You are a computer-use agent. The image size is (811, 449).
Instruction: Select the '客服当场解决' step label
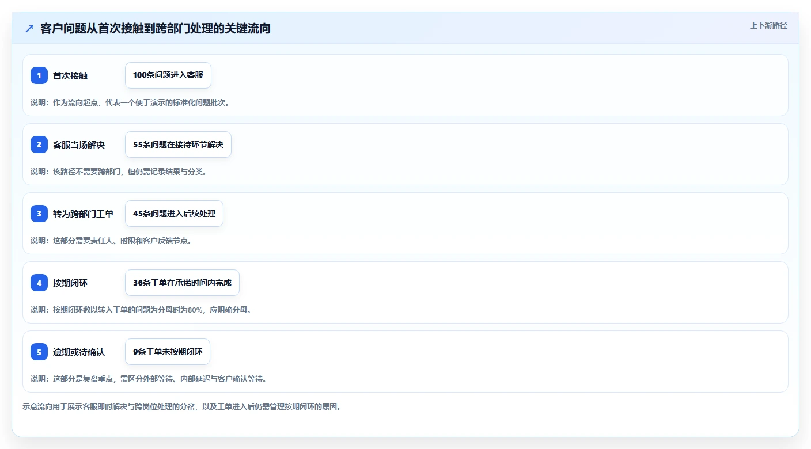pos(79,144)
